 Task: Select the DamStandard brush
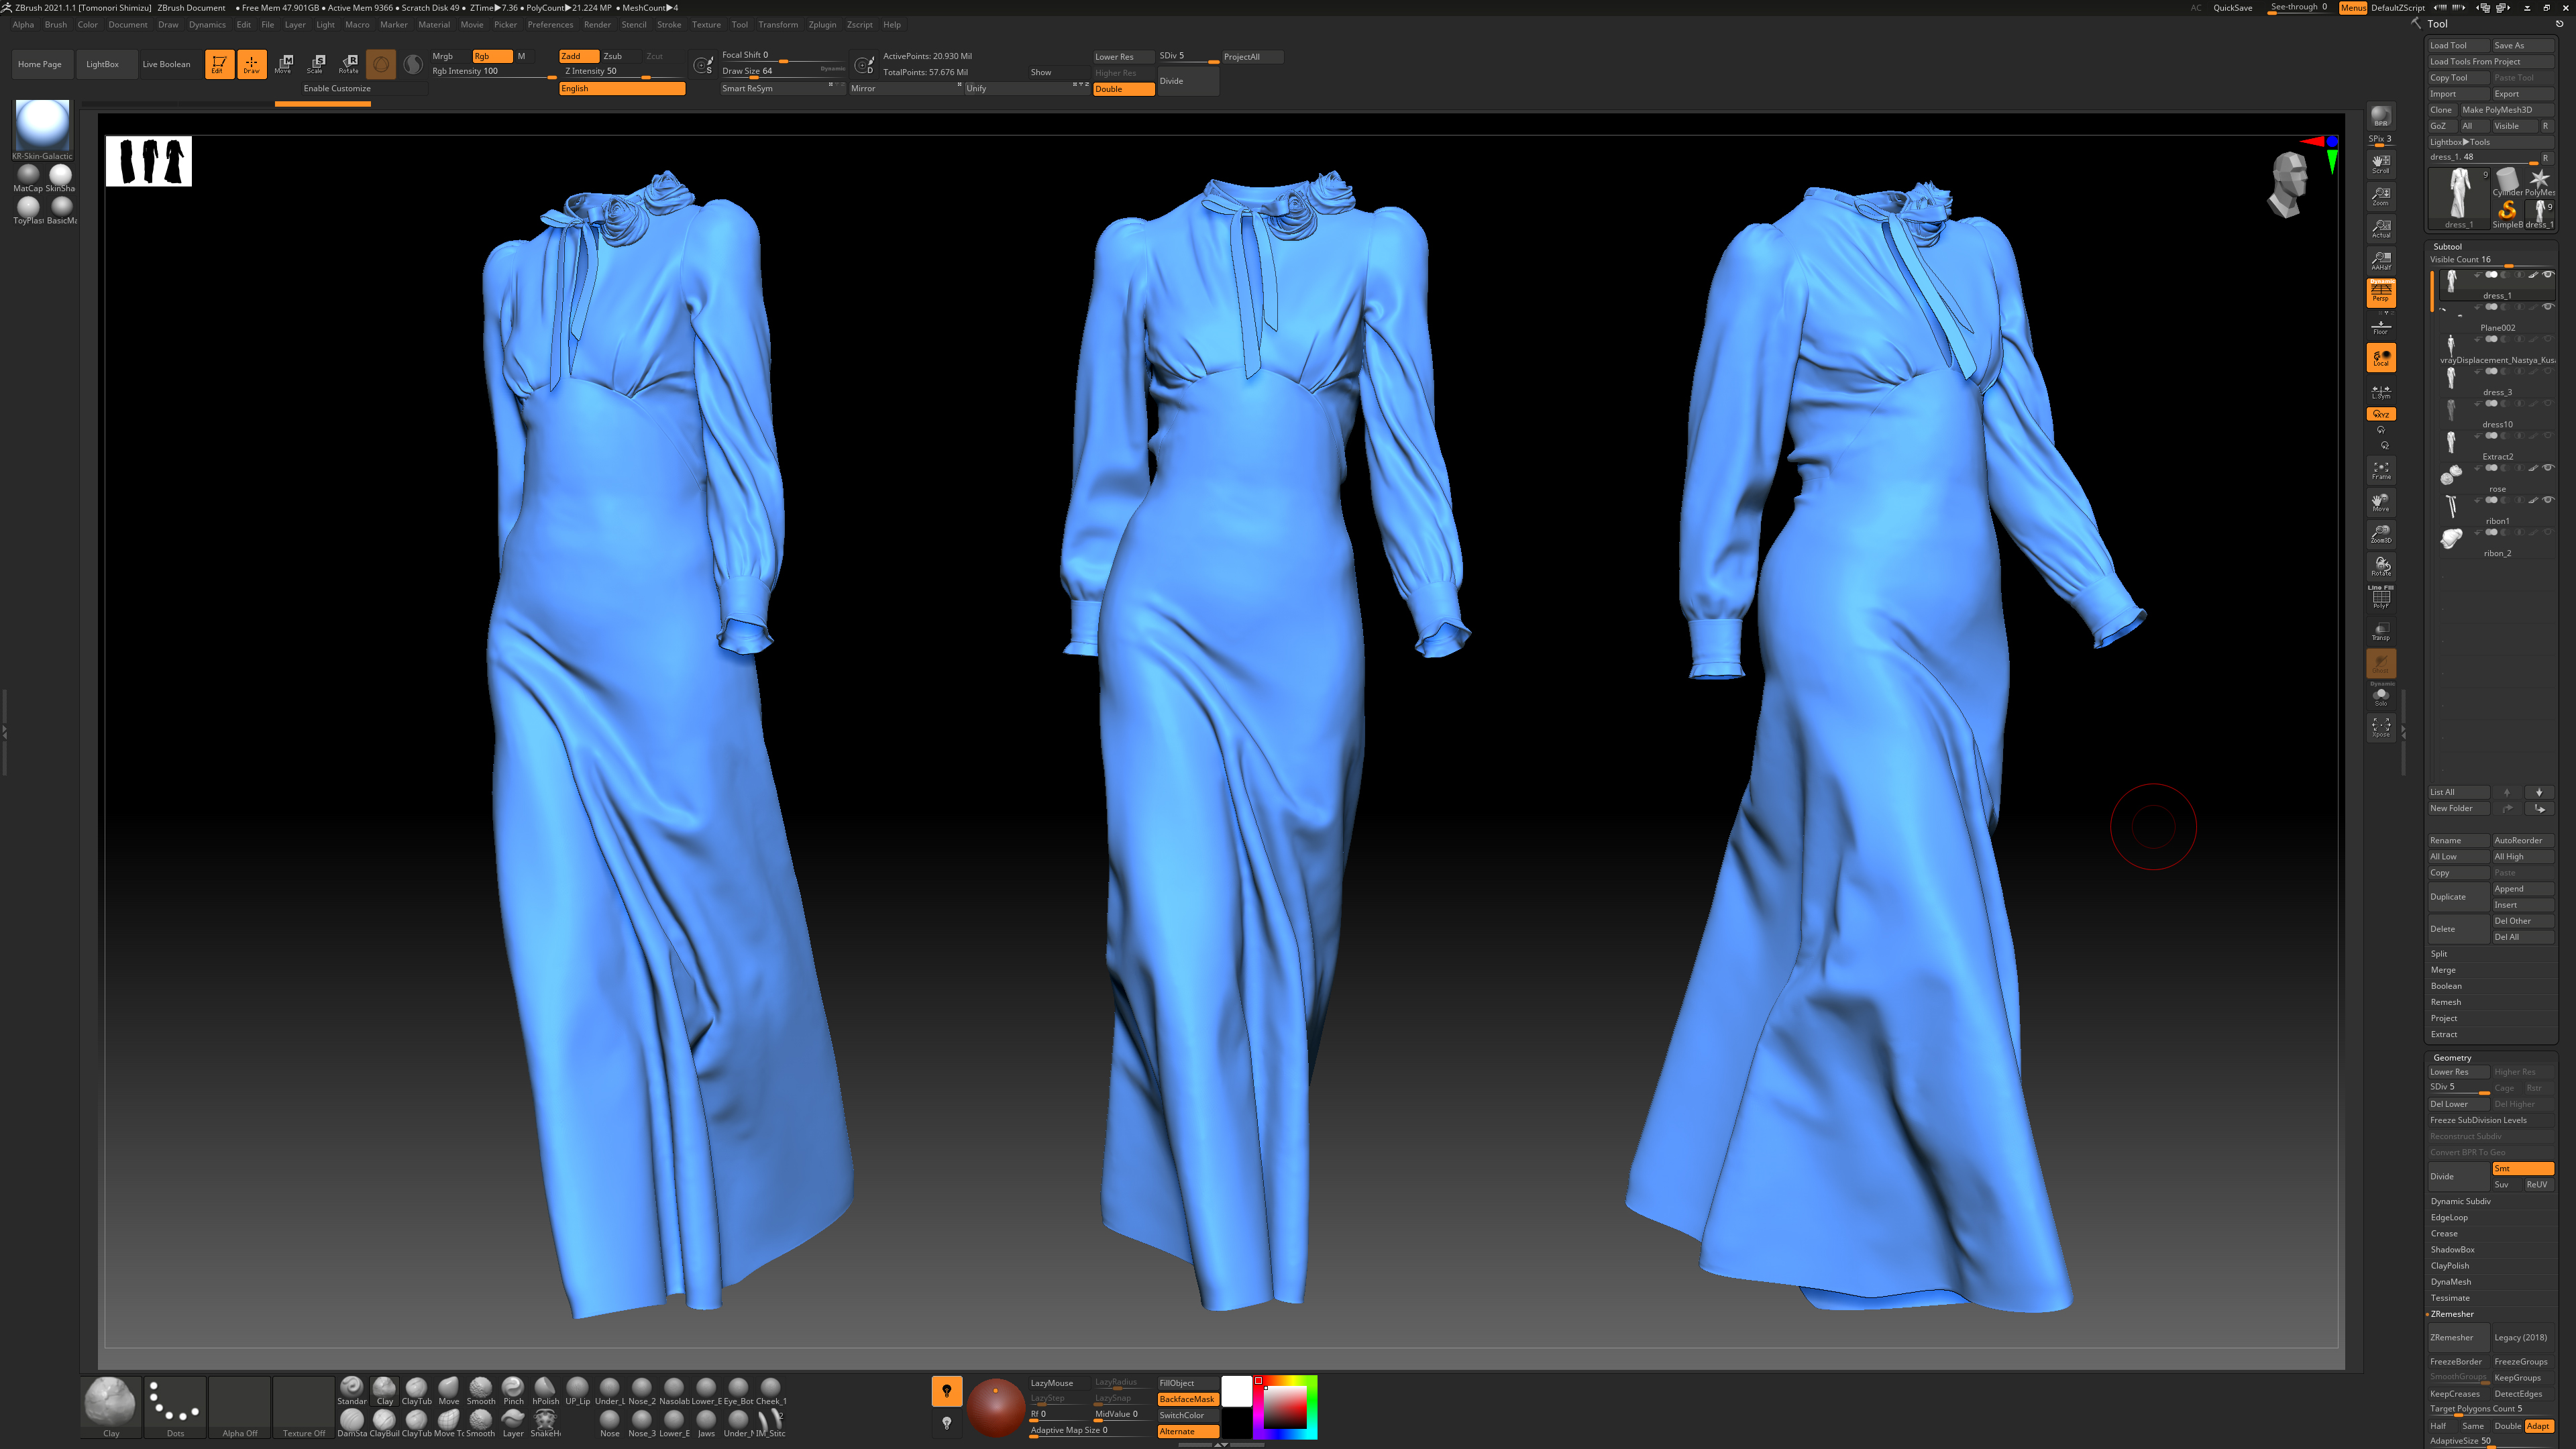(x=352, y=1423)
